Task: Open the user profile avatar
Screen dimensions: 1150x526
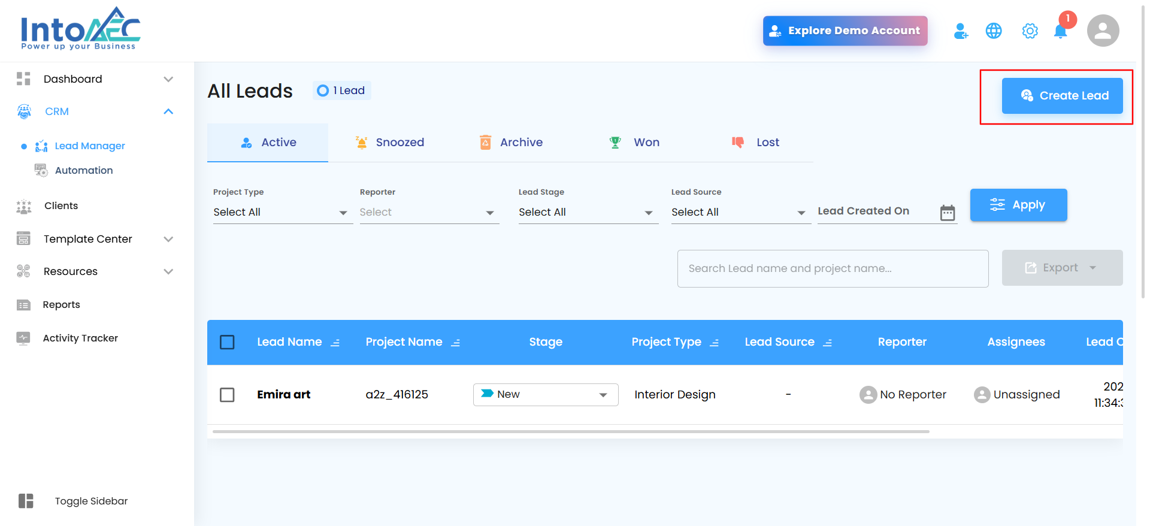Action: [x=1103, y=31]
